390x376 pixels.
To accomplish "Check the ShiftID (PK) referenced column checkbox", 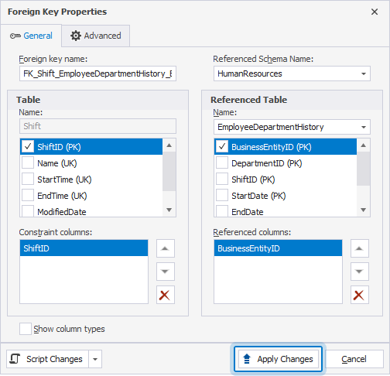I will (222, 179).
